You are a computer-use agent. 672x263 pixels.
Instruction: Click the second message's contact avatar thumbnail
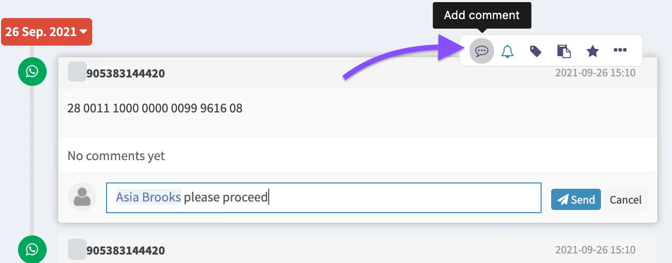pos(77,249)
